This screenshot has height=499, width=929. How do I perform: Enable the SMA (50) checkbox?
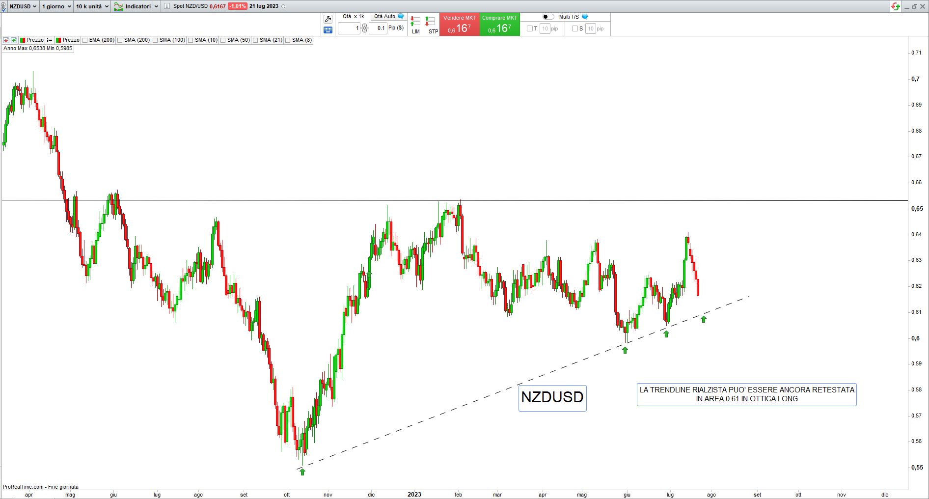point(223,40)
